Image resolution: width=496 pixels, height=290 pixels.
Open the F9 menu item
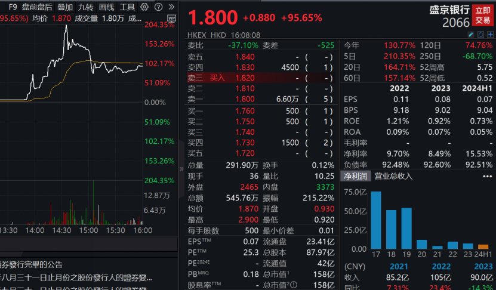[x=13, y=7]
